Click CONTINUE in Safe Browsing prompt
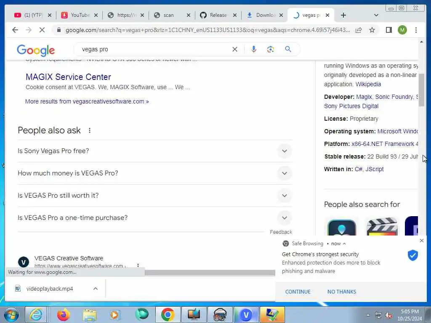Screen dimensions: 431x323 click(298, 292)
